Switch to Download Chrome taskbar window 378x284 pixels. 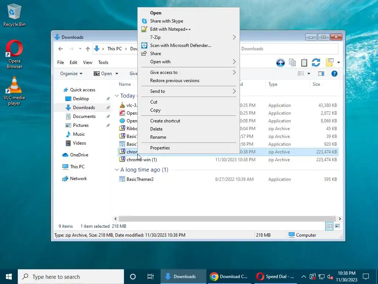[x=228, y=277]
